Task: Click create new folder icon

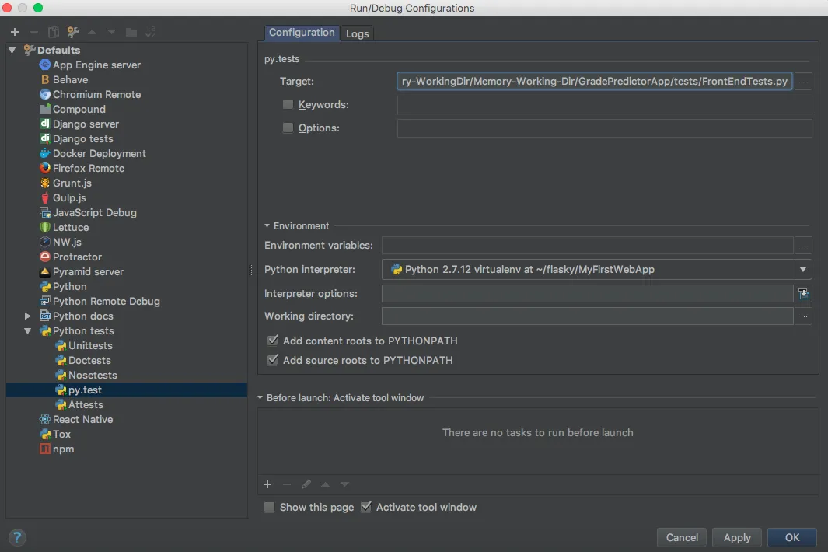Action: point(131,32)
